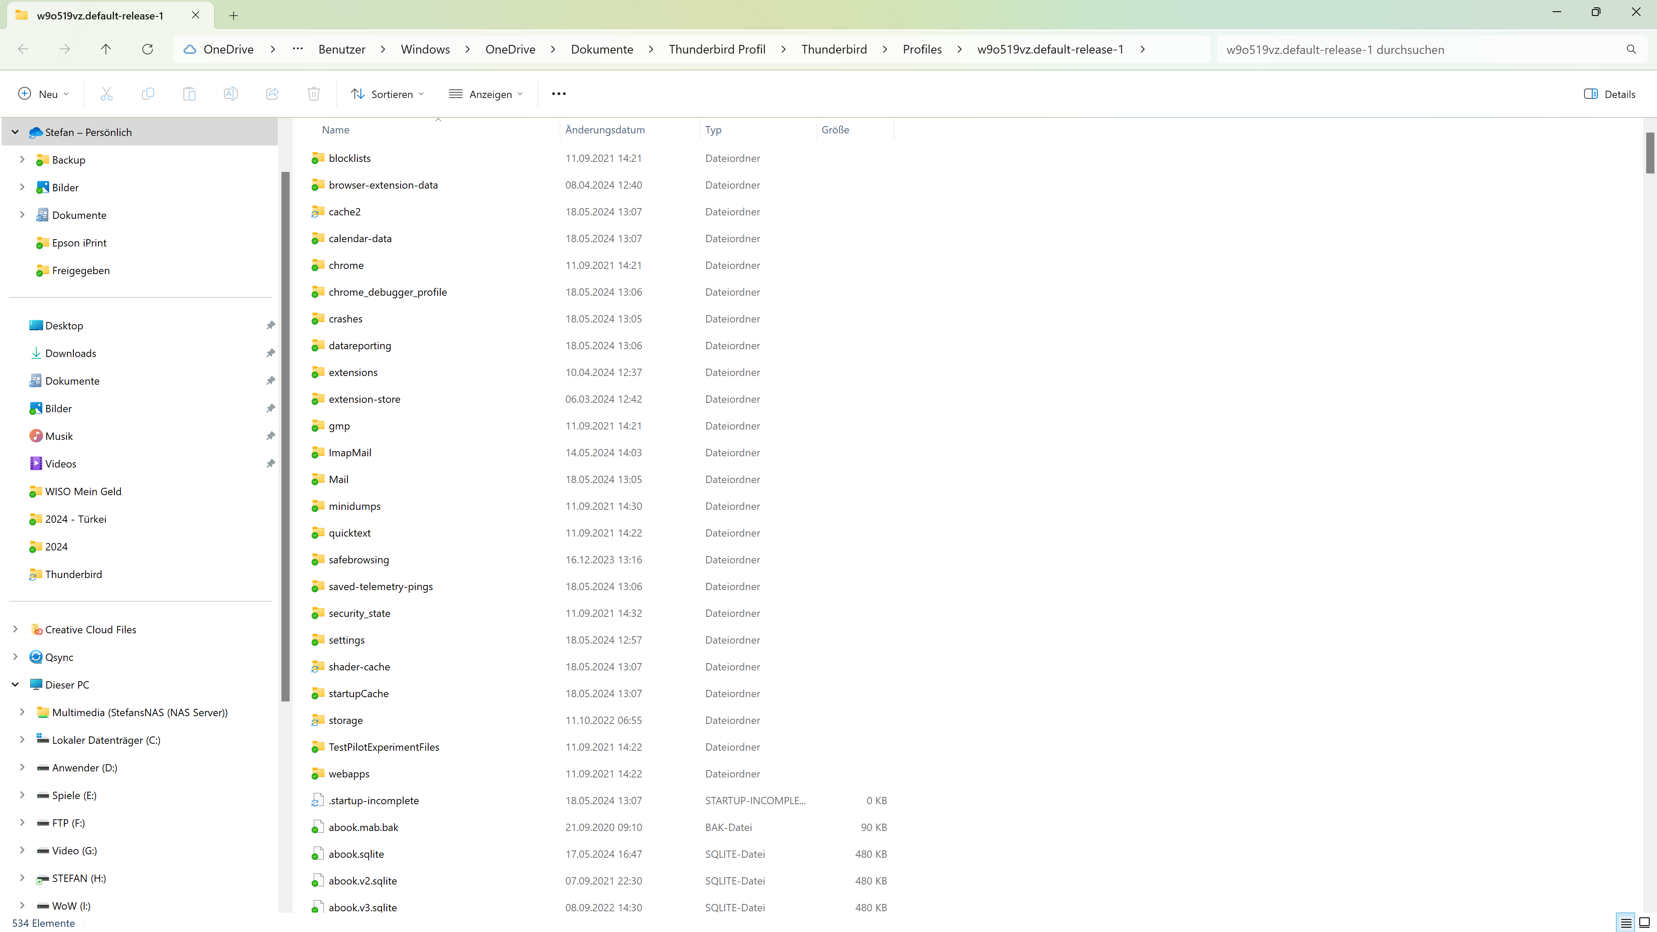1657x932 pixels.
Task: Open a new tab with plus button
Action: 234,16
